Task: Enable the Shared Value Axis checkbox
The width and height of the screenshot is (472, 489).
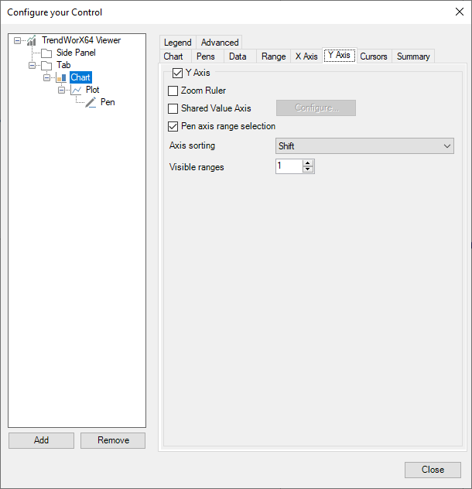Action: point(173,108)
